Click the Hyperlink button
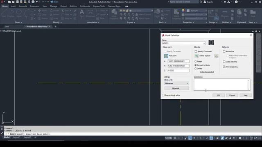This screenshot has height=147, width=262. click(x=176, y=88)
